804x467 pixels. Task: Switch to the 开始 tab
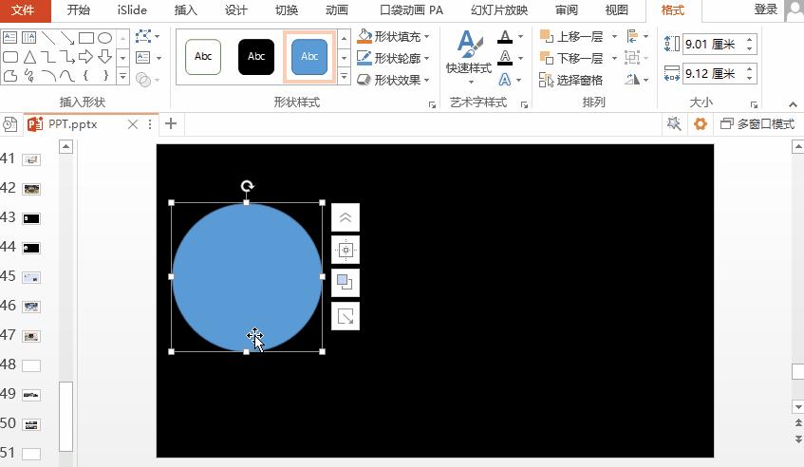(x=79, y=10)
